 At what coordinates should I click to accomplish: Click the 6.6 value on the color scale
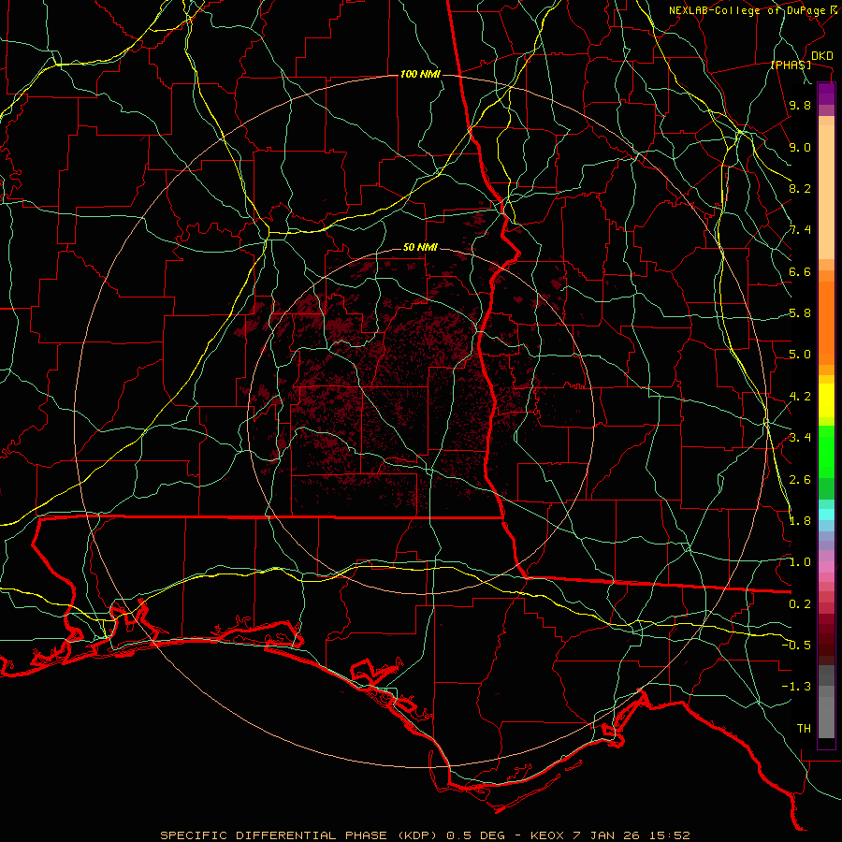(800, 271)
